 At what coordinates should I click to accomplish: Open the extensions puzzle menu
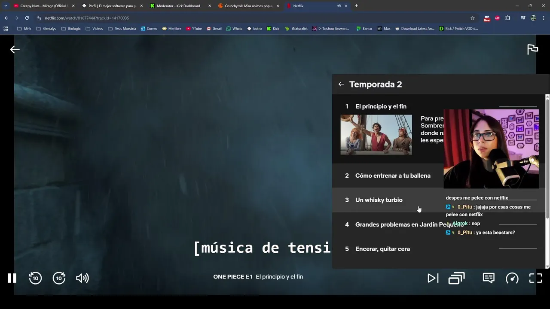coord(508,18)
